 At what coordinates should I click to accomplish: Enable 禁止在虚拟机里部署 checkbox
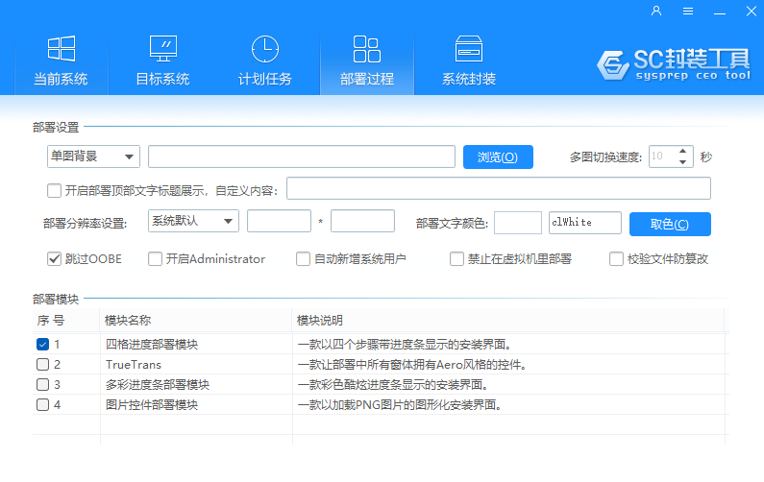[x=457, y=259]
